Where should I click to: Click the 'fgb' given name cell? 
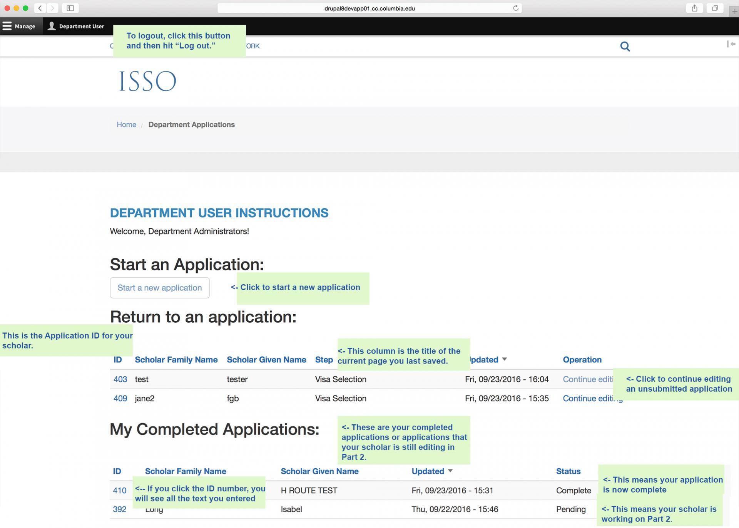[x=232, y=398]
